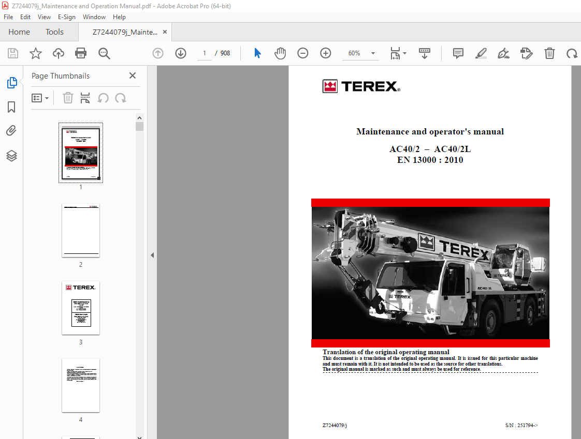The height and width of the screenshot is (439, 581).
Task: Close the Page Thumbnails panel
Action: tap(132, 75)
